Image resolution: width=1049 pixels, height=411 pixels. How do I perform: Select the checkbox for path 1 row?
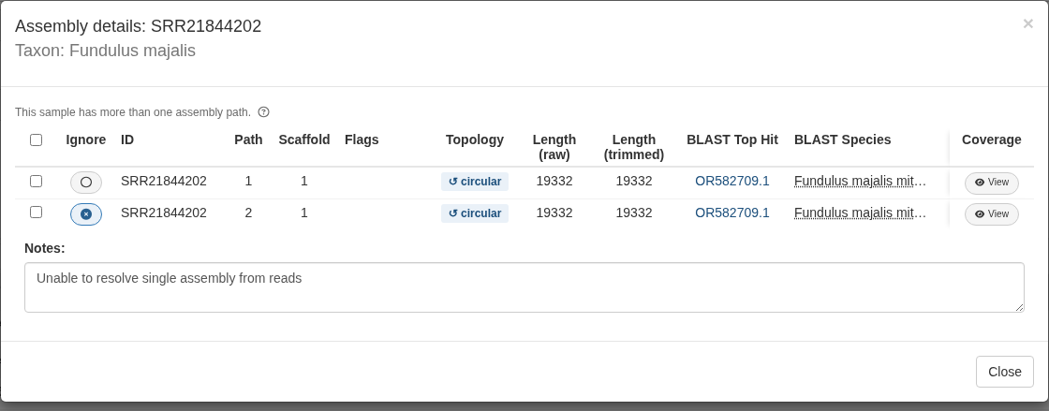pos(37,181)
